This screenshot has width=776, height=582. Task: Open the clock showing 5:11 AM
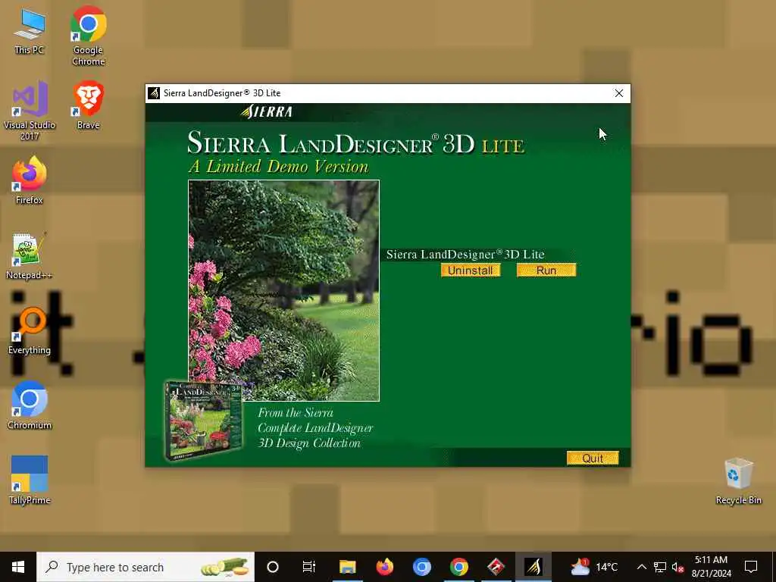point(711,567)
